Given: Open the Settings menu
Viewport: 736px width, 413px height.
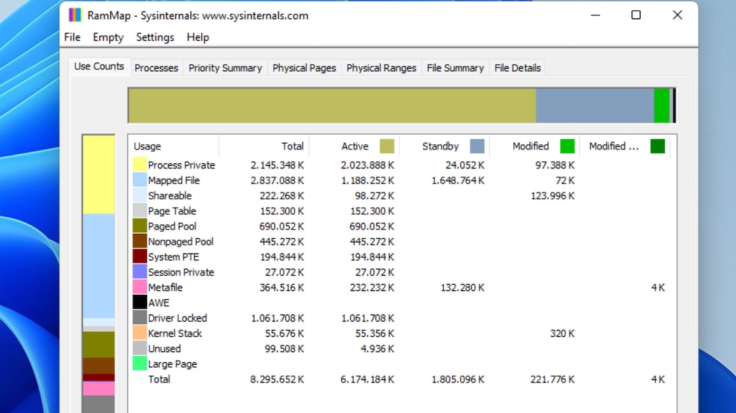Looking at the screenshot, I should click(155, 37).
